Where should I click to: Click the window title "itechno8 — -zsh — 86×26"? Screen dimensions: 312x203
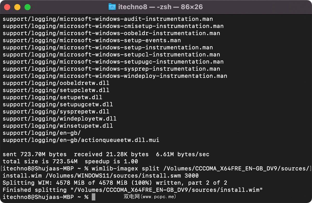[x=160, y=7]
